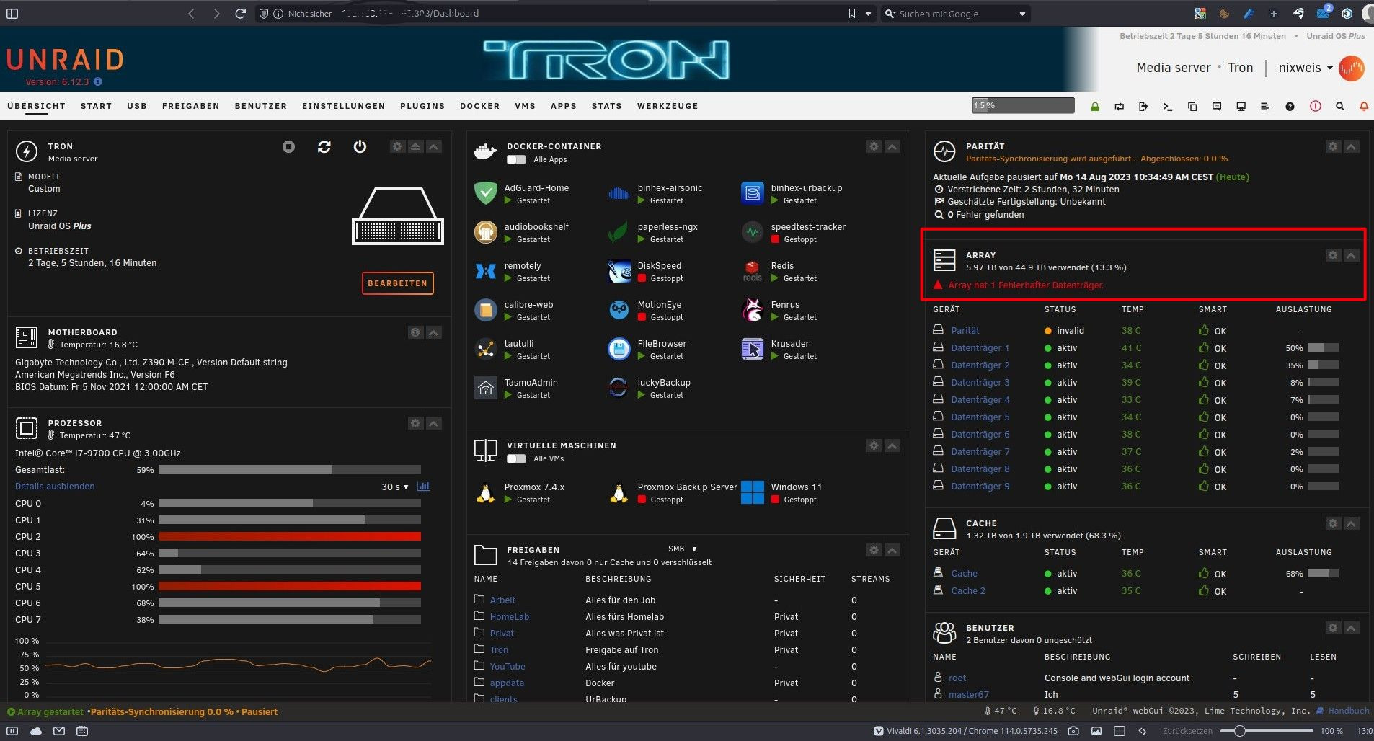Collapse the Cache panel

point(1352,523)
